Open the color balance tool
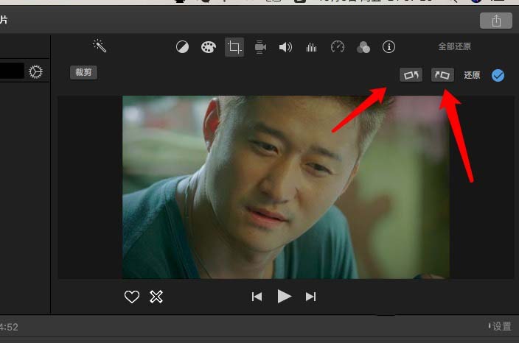The image size is (519, 343). [182, 47]
